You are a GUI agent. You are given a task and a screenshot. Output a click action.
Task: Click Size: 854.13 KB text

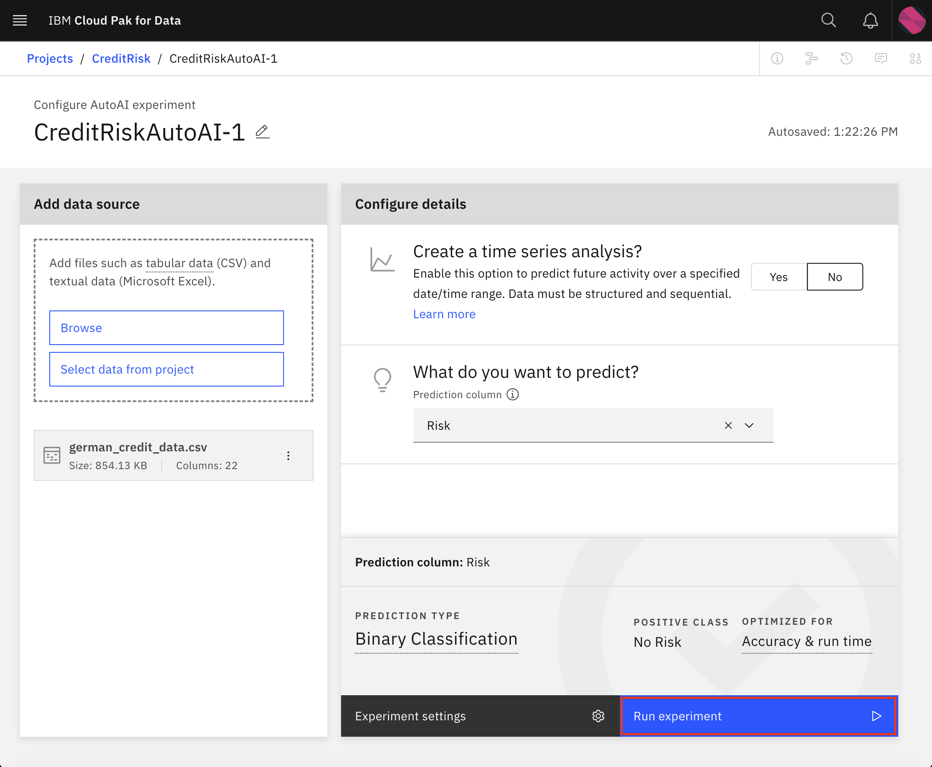pos(108,465)
